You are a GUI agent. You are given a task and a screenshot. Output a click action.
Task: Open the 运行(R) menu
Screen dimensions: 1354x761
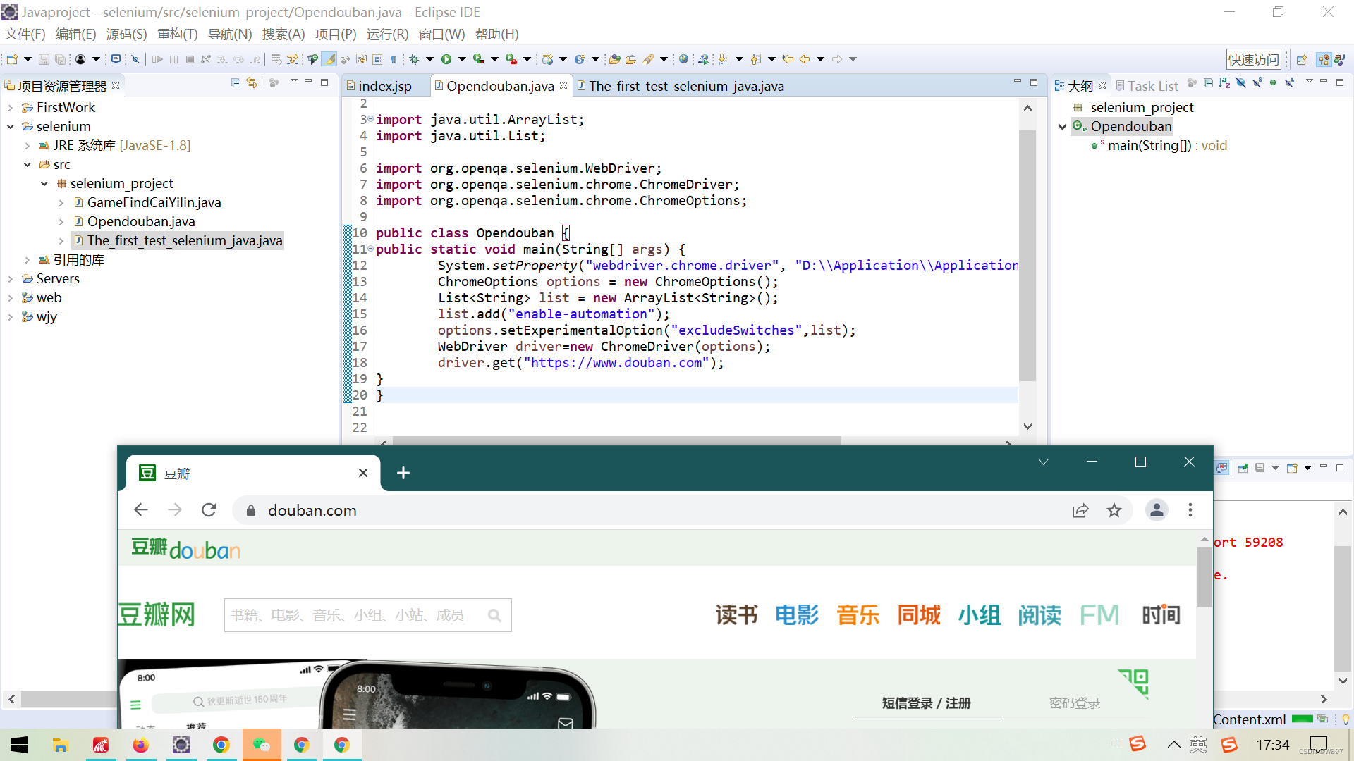click(387, 34)
